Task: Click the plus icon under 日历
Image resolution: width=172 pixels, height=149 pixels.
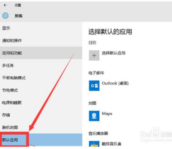Action: (x=94, y=56)
